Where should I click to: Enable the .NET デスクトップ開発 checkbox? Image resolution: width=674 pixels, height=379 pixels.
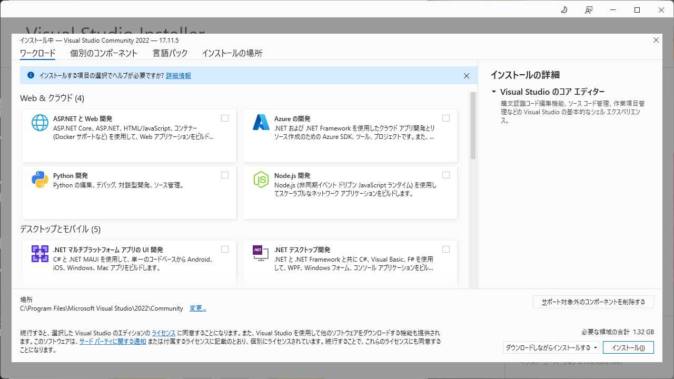(x=446, y=250)
